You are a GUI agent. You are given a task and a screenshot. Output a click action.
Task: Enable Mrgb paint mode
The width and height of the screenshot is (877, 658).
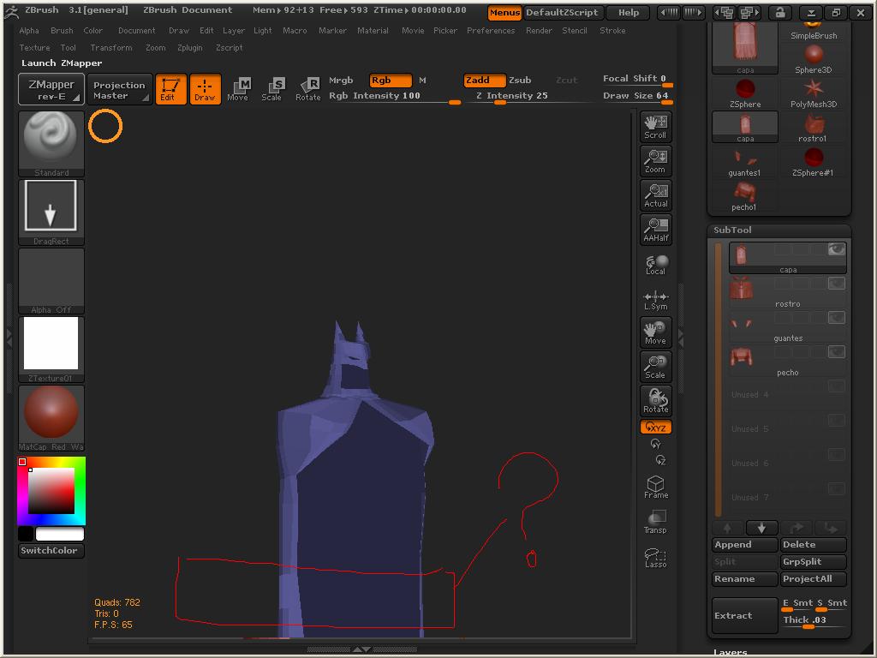click(341, 80)
